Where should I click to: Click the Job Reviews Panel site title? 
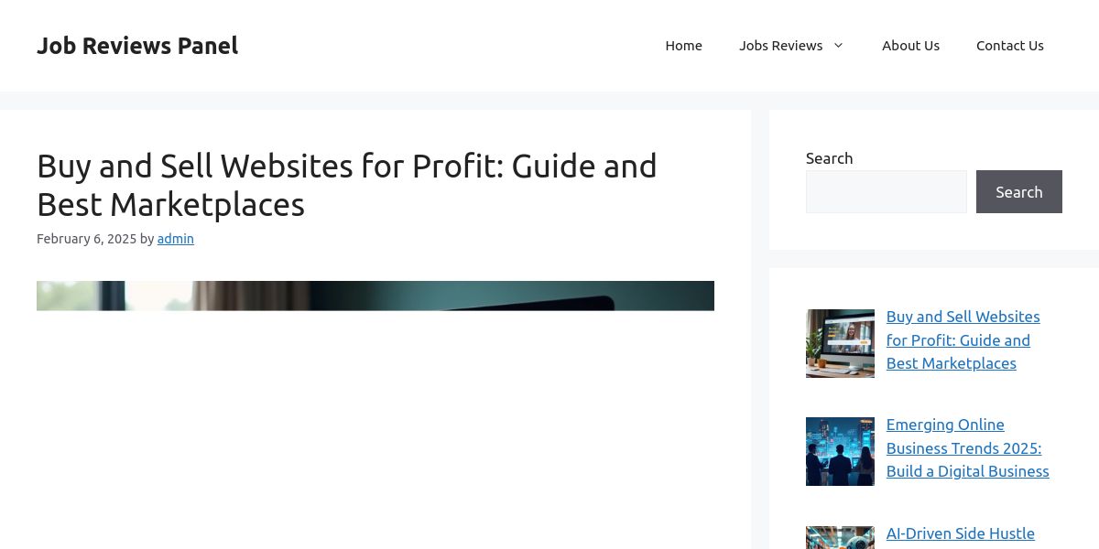click(x=137, y=46)
